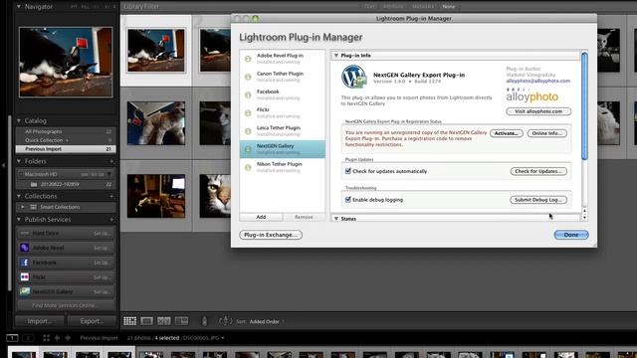Go forward with filmstrip right arrow

click(68, 338)
